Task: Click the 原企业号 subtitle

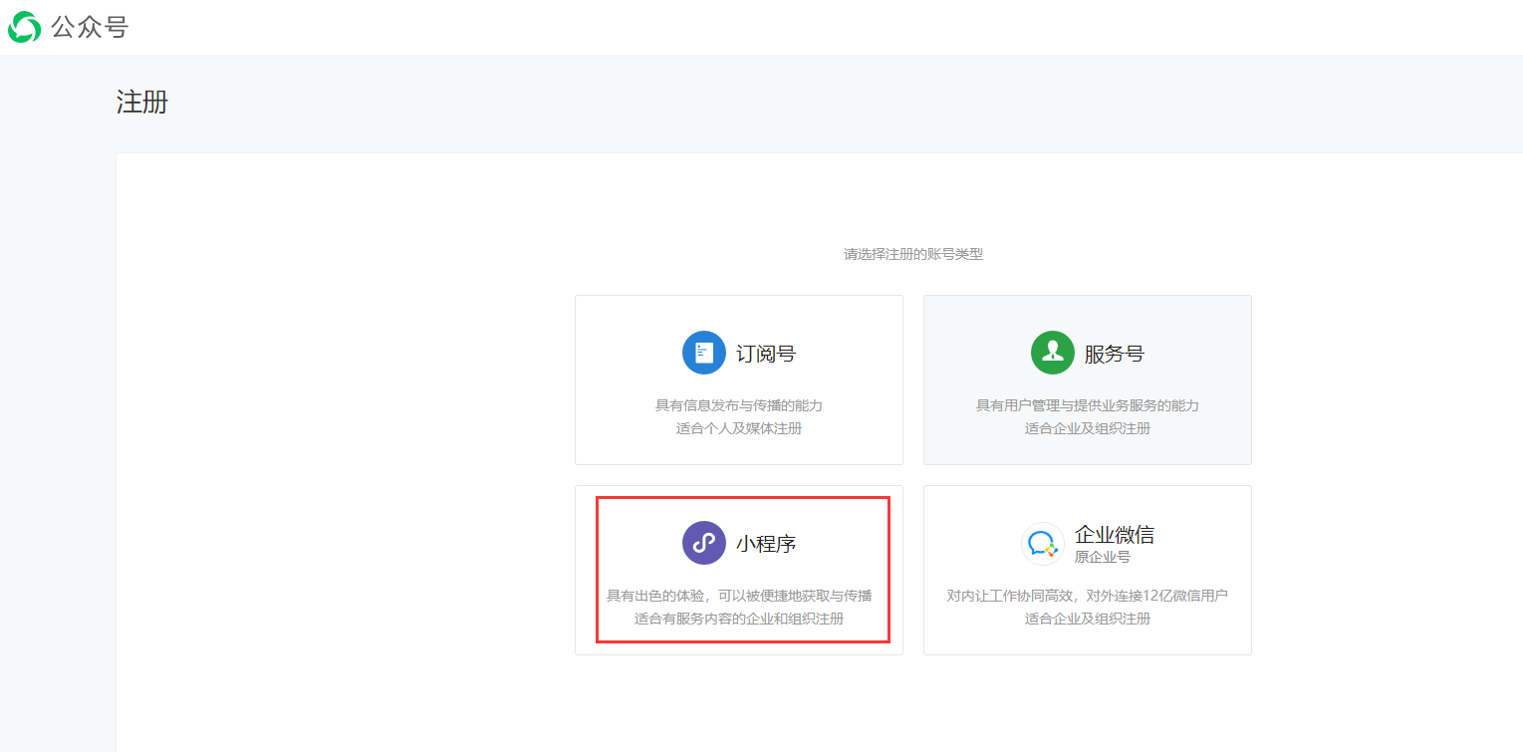Action: pyautogui.click(x=1103, y=557)
